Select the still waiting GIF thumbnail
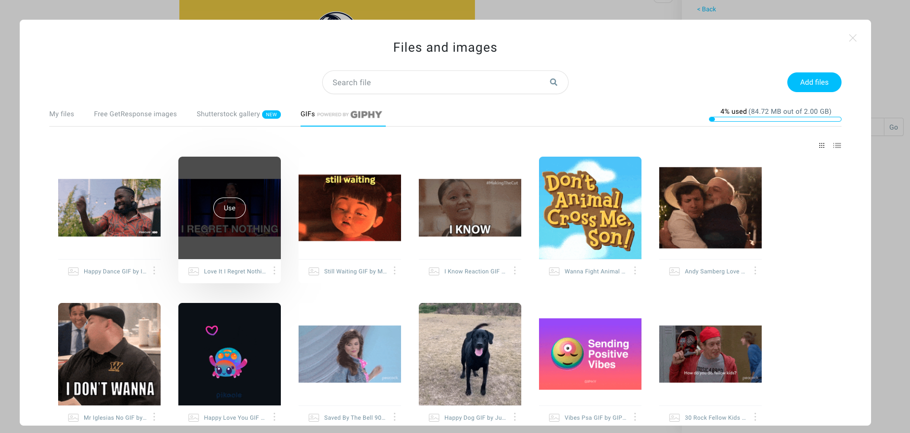The image size is (910, 433). click(350, 207)
